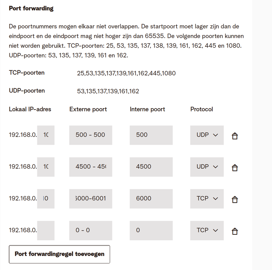Viewport: 272px width, 270px height.
Task: Click local IP field in the 6000 rule row
Action: 46,198
